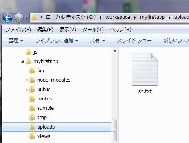This screenshot has width=189, height=143.
Task: Click the navigation pane scrollbar thumb
Action: [115, 130]
